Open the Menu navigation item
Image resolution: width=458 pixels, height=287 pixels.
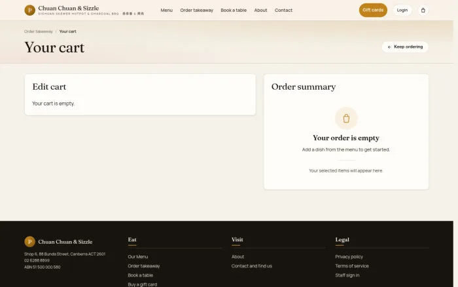point(166,10)
